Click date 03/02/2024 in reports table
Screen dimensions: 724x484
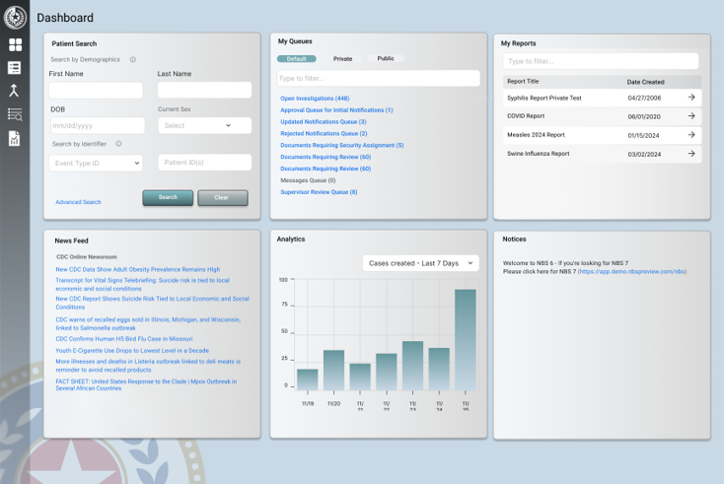[644, 154]
